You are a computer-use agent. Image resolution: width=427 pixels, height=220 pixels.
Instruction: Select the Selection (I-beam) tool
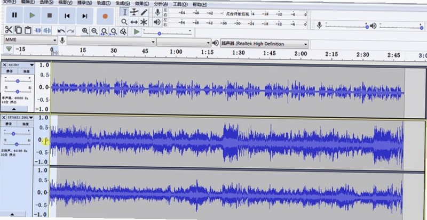pos(125,12)
